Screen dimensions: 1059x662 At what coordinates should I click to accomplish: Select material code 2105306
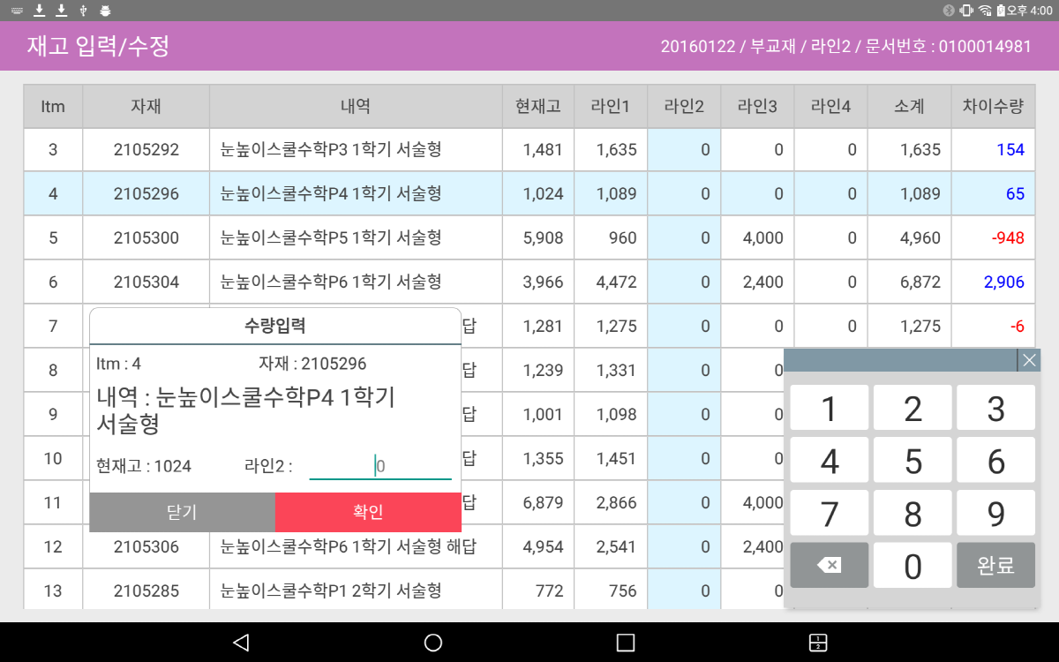click(146, 547)
